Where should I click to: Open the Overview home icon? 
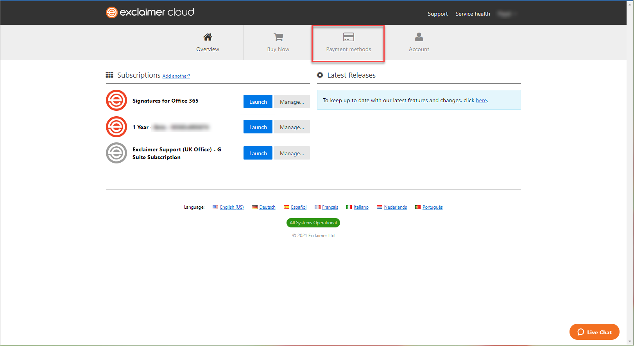coord(208,37)
